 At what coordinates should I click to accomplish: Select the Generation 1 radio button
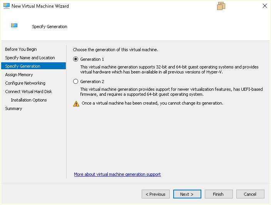point(76,59)
